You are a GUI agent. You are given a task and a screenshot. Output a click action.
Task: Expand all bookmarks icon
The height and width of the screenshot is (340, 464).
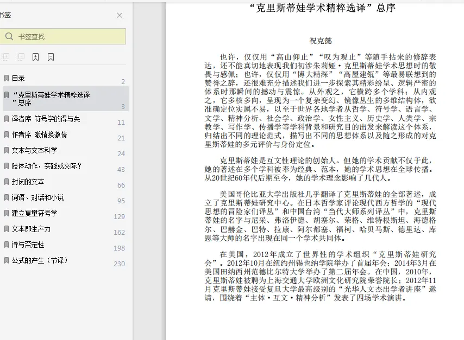coord(5,56)
